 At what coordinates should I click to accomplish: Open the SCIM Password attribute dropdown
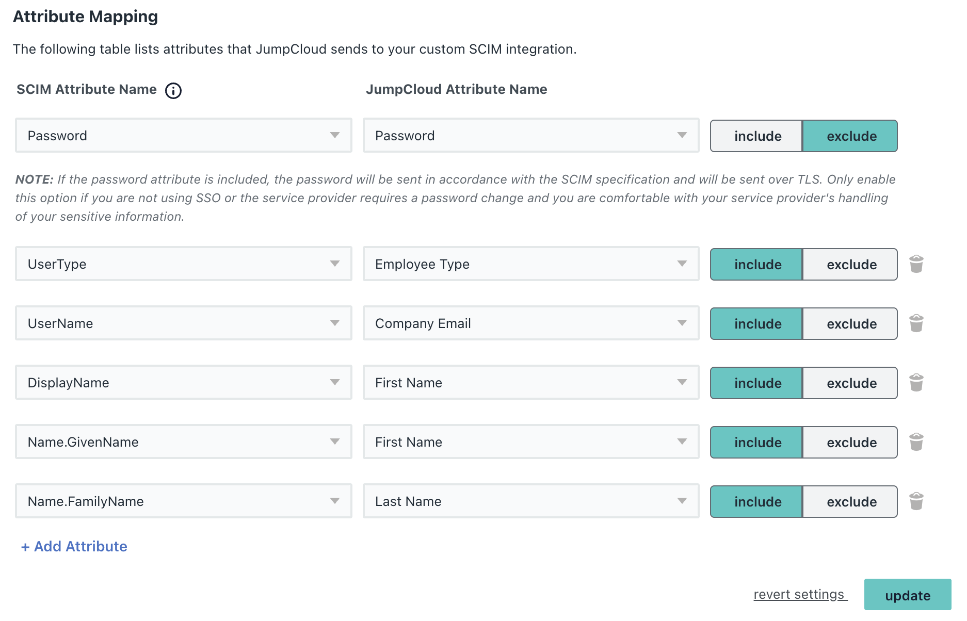pos(184,135)
